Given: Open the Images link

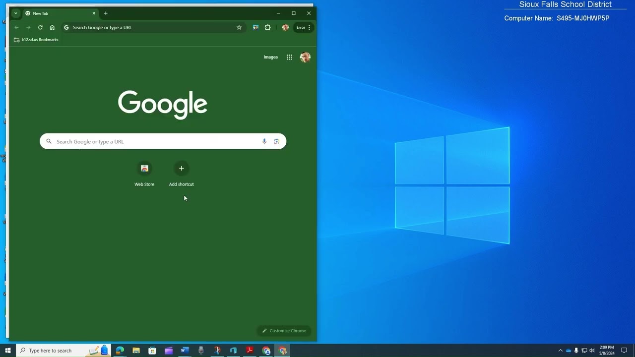Looking at the screenshot, I should tap(270, 57).
